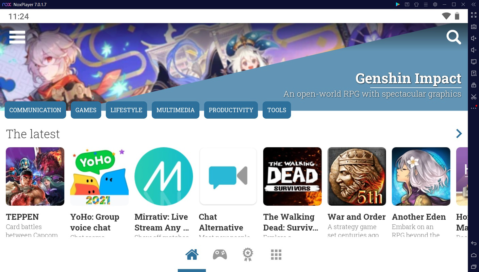Collapse the NoxPlayer sidebar with double chevron
Screen dimensions: 479x272
coord(473,4)
